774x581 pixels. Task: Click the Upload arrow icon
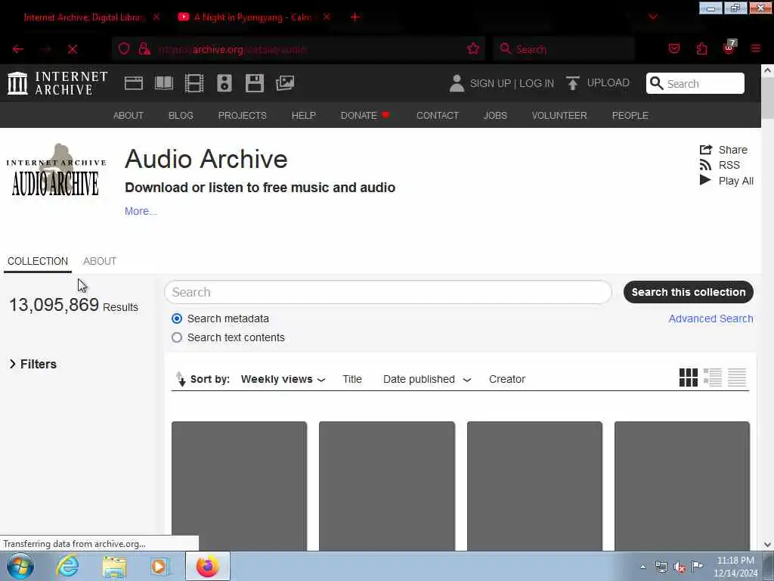tap(573, 83)
